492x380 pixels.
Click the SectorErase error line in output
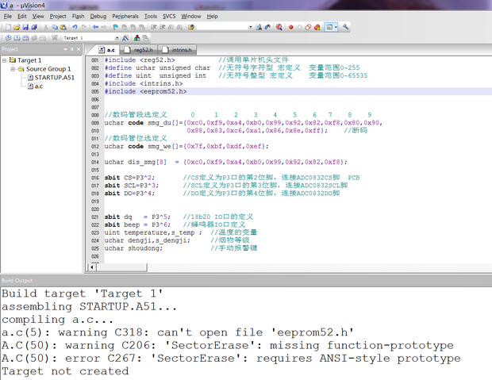pos(230,359)
